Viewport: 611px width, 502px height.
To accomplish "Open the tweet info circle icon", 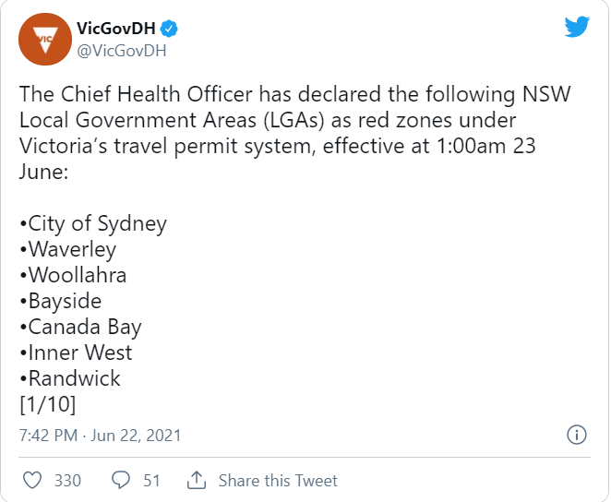I will (x=576, y=435).
